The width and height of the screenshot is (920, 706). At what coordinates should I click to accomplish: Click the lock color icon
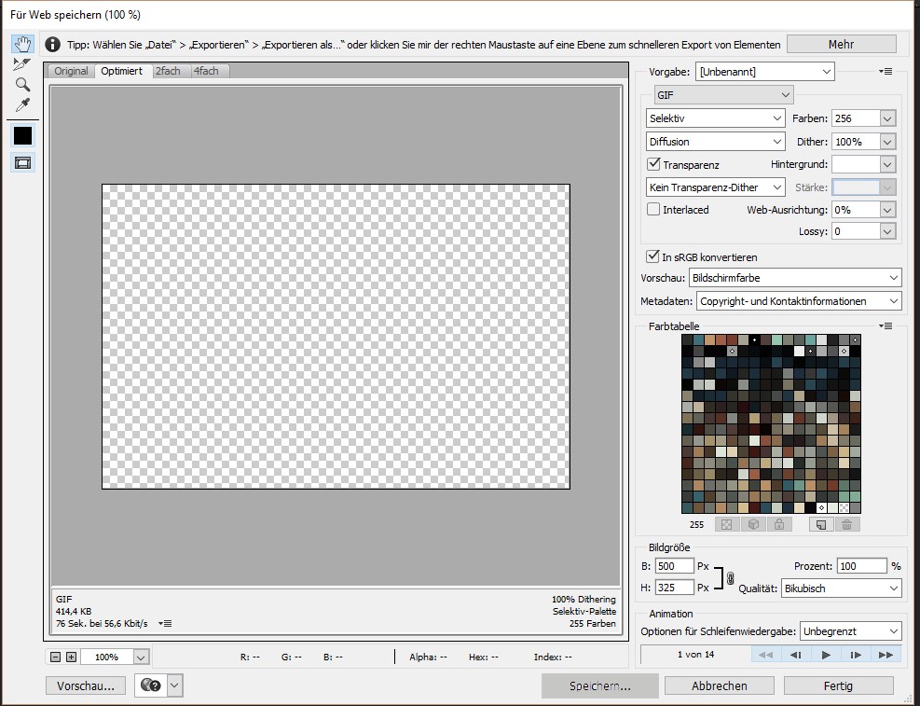tap(778, 525)
